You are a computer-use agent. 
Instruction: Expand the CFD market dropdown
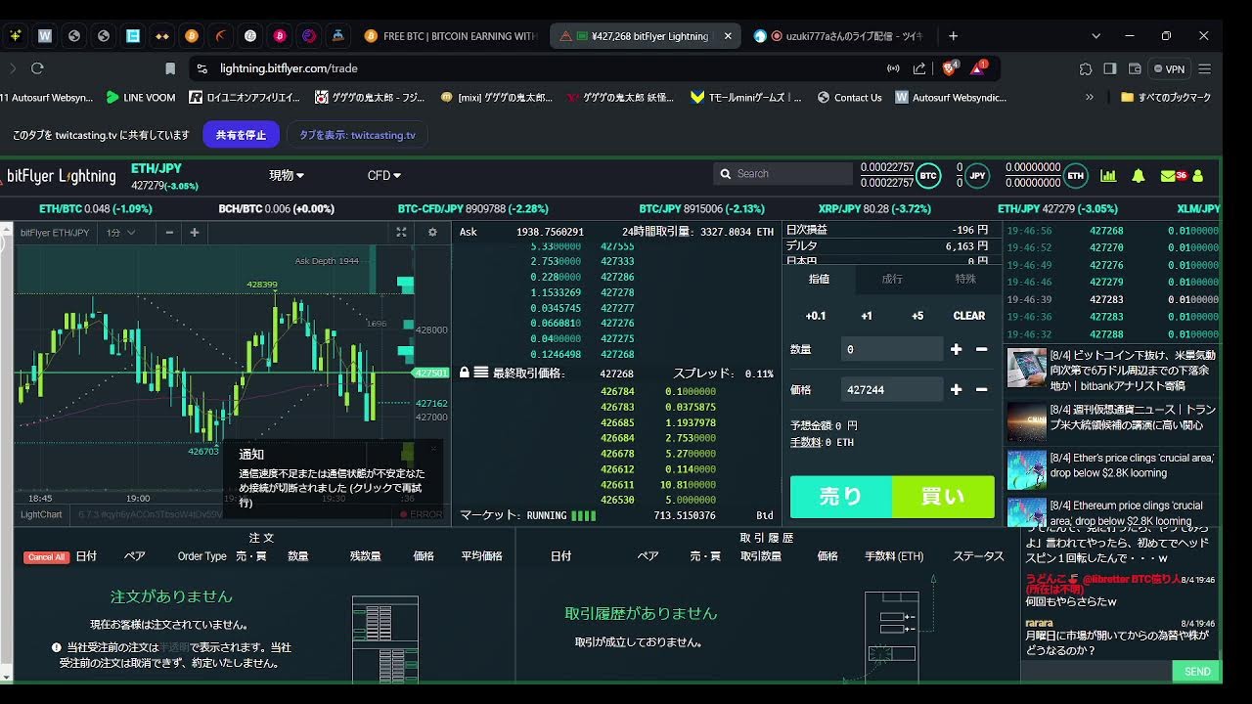pyautogui.click(x=383, y=176)
